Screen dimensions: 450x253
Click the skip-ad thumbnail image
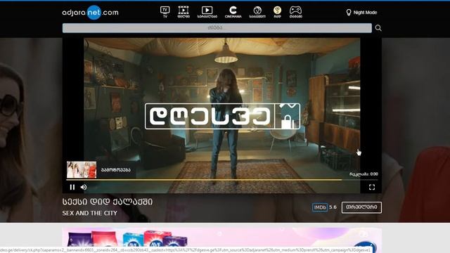click(82, 170)
